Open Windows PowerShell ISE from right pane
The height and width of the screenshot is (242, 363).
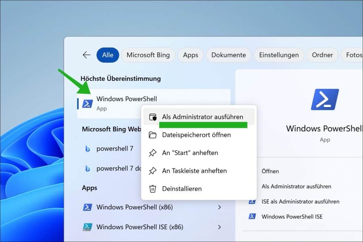[x=292, y=217]
